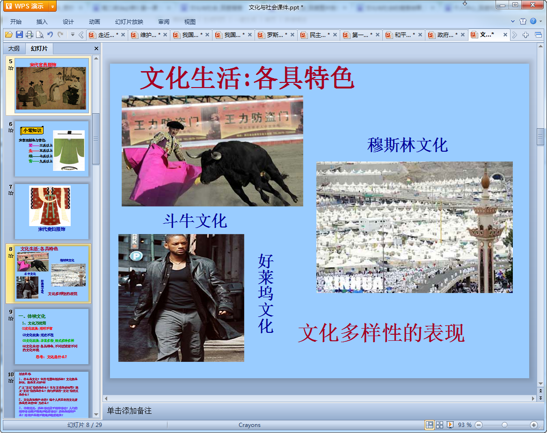Undo the last action

click(50, 35)
